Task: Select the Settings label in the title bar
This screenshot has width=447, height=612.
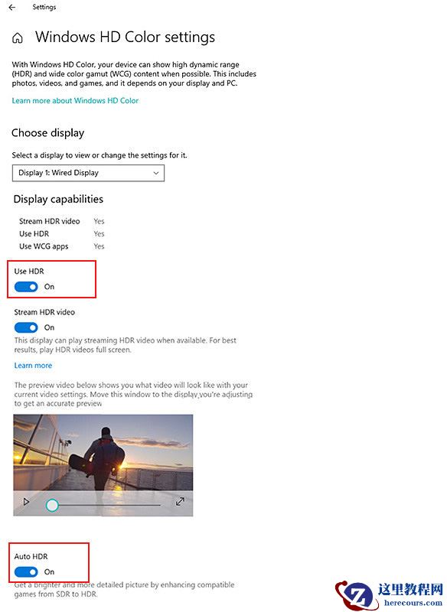Action: coord(44,7)
